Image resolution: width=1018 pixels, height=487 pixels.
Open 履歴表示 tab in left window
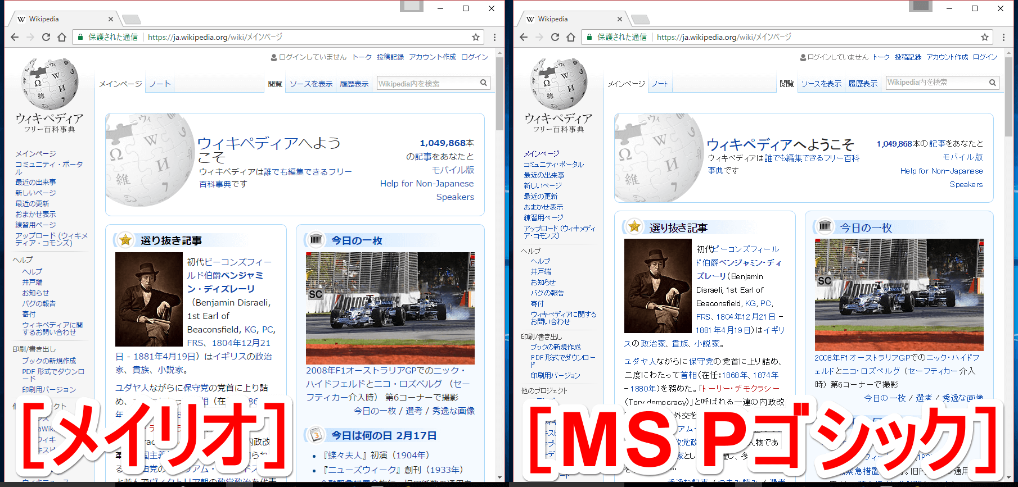pos(354,84)
